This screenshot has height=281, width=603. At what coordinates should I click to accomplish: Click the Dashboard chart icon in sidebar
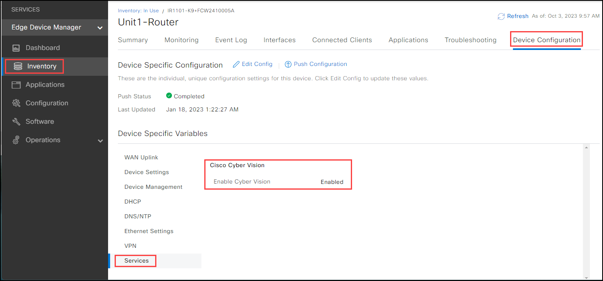tap(16, 48)
